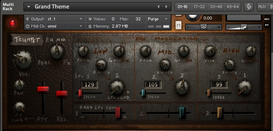
Task: Select the 49-64 rack page tab
Action: coord(233,7)
